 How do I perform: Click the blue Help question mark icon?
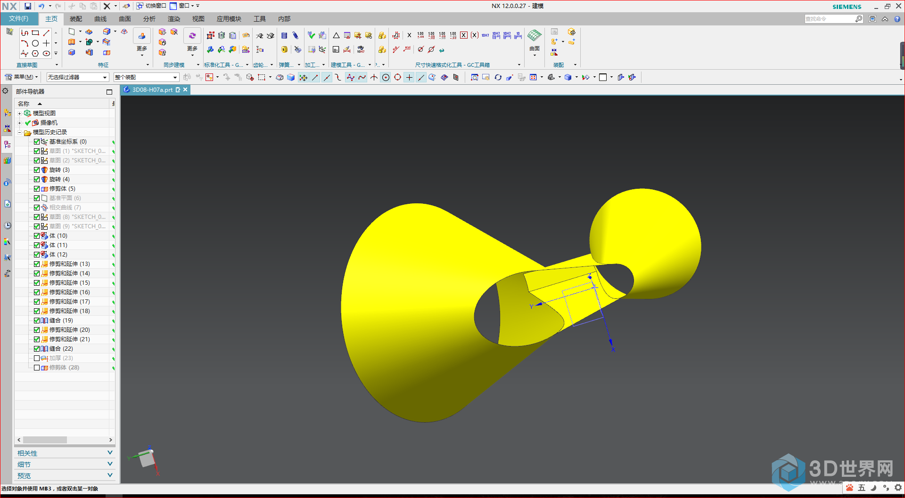point(897,19)
